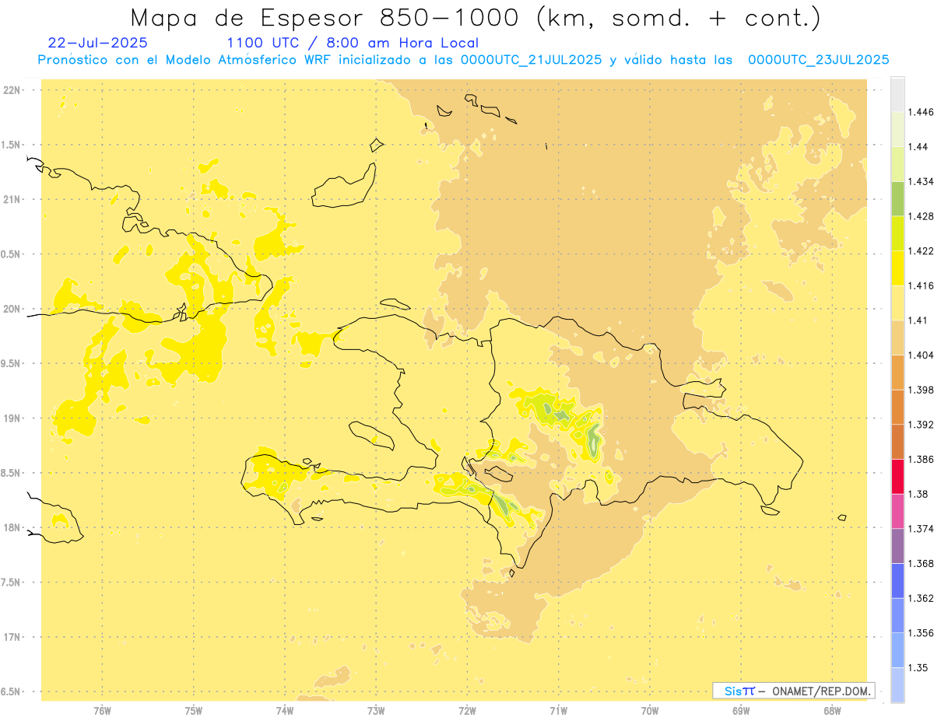The width and height of the screenshot is (934, 721).
Task: Click the latitude label 6.5N
Action: [11, 691]
